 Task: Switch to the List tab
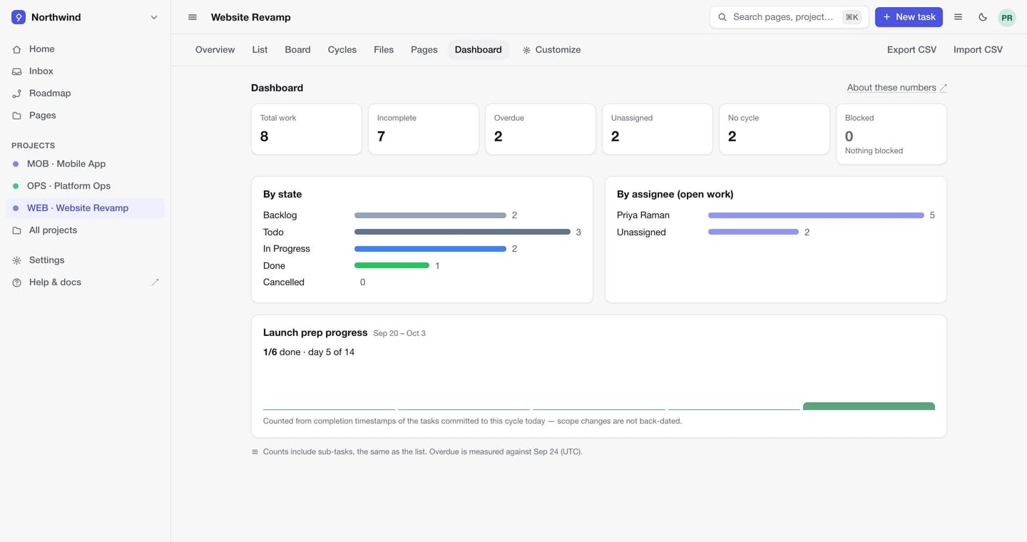(x=260, y=50)
